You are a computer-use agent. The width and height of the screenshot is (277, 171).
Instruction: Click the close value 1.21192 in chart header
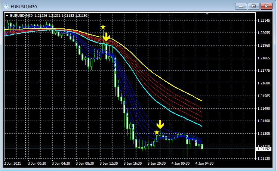tap(81, 16)
